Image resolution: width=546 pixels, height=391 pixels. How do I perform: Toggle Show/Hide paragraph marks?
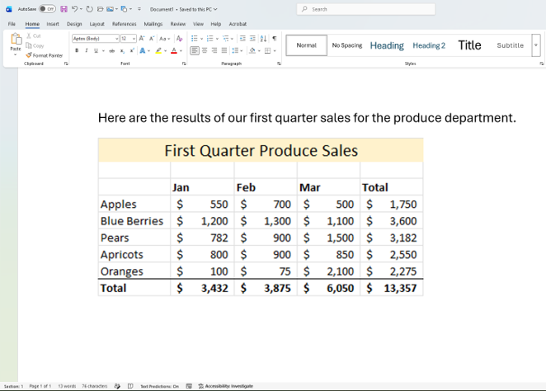275,38
